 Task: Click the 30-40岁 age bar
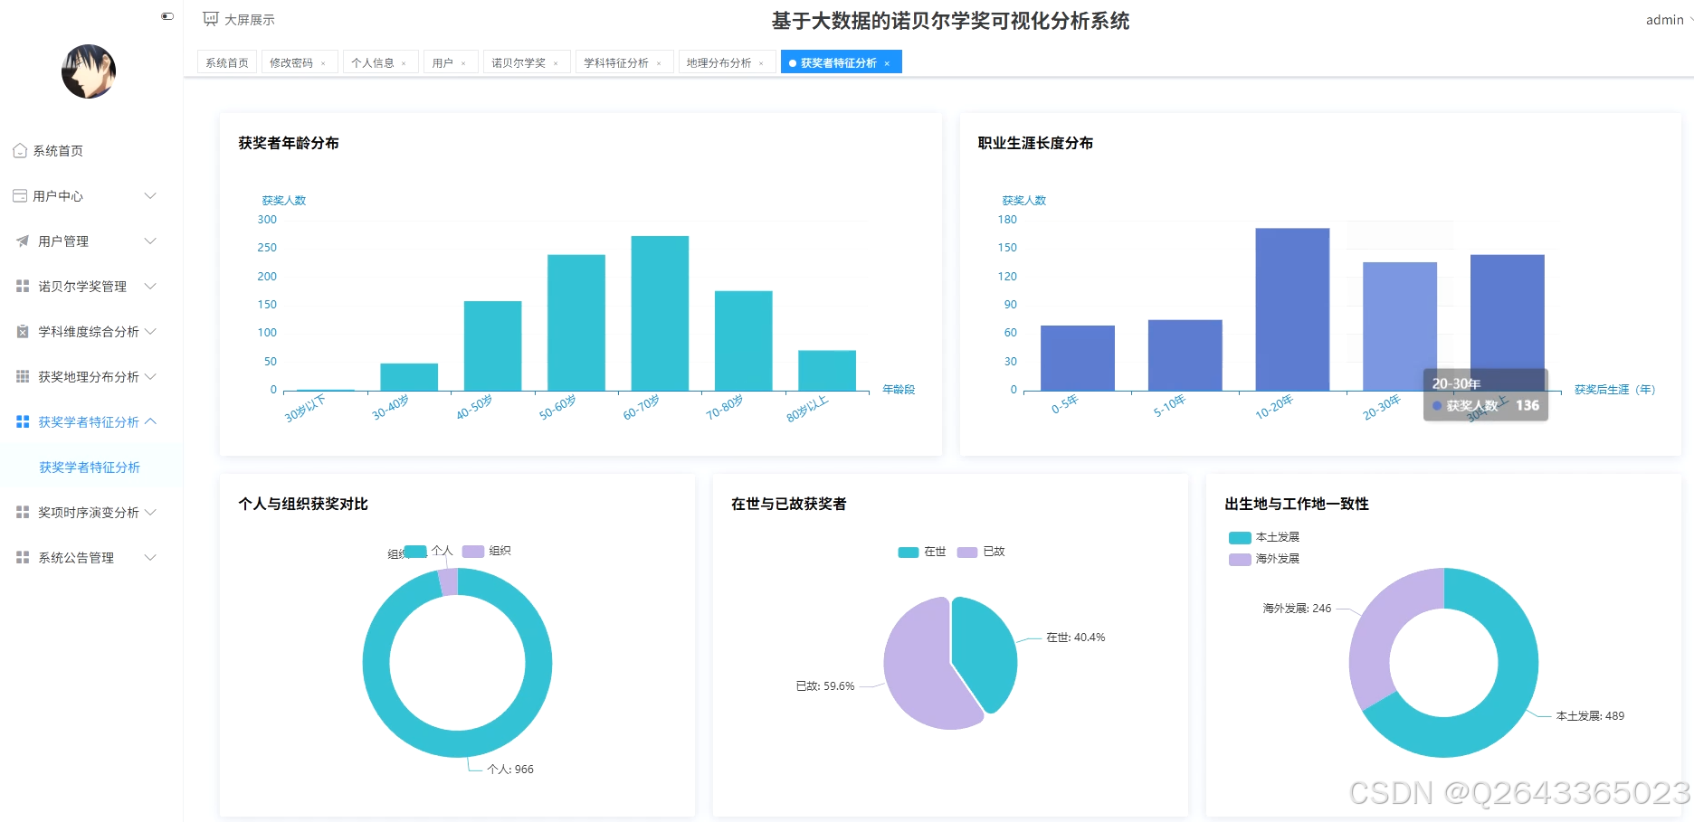point(409,377)
